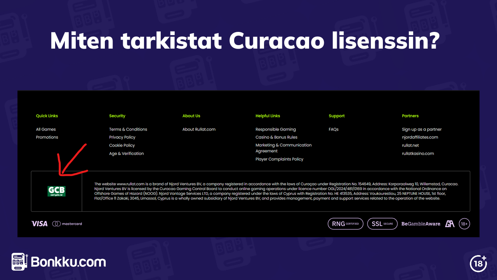The width and height of the screenshot is (497, 280).
Task: Open rullatkasino.com link
Action: click(418, 154)
